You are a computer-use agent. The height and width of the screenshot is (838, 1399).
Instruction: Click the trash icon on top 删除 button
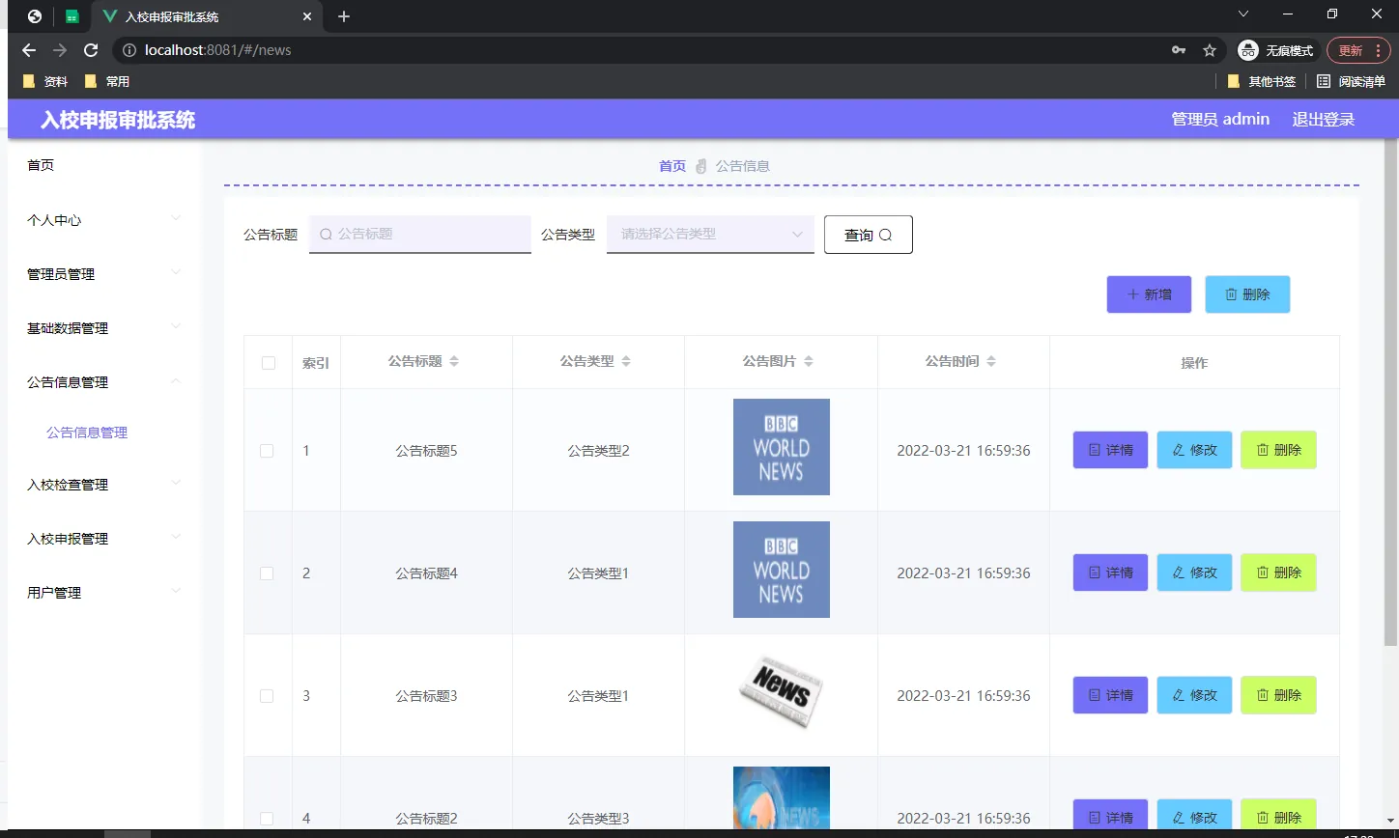tap(1231, 294)
